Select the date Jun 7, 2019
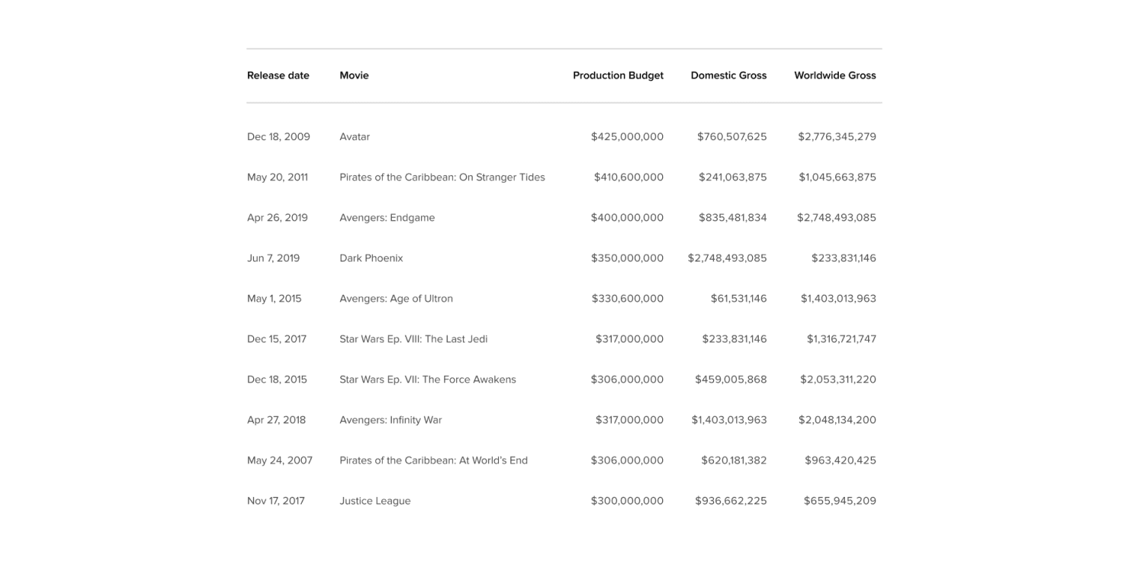The width and height of the screenshot is (1125, 562). (x=273, y=258)
